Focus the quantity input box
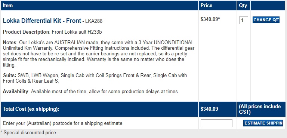Screen dimensions: 287x138 (x=243, y=20)
